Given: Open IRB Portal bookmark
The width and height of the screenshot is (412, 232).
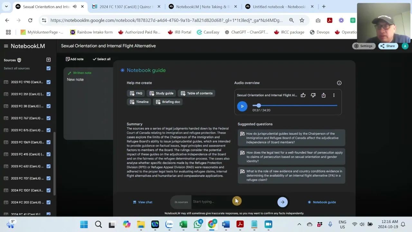Looking at the screenshot, I should [179, 32].
